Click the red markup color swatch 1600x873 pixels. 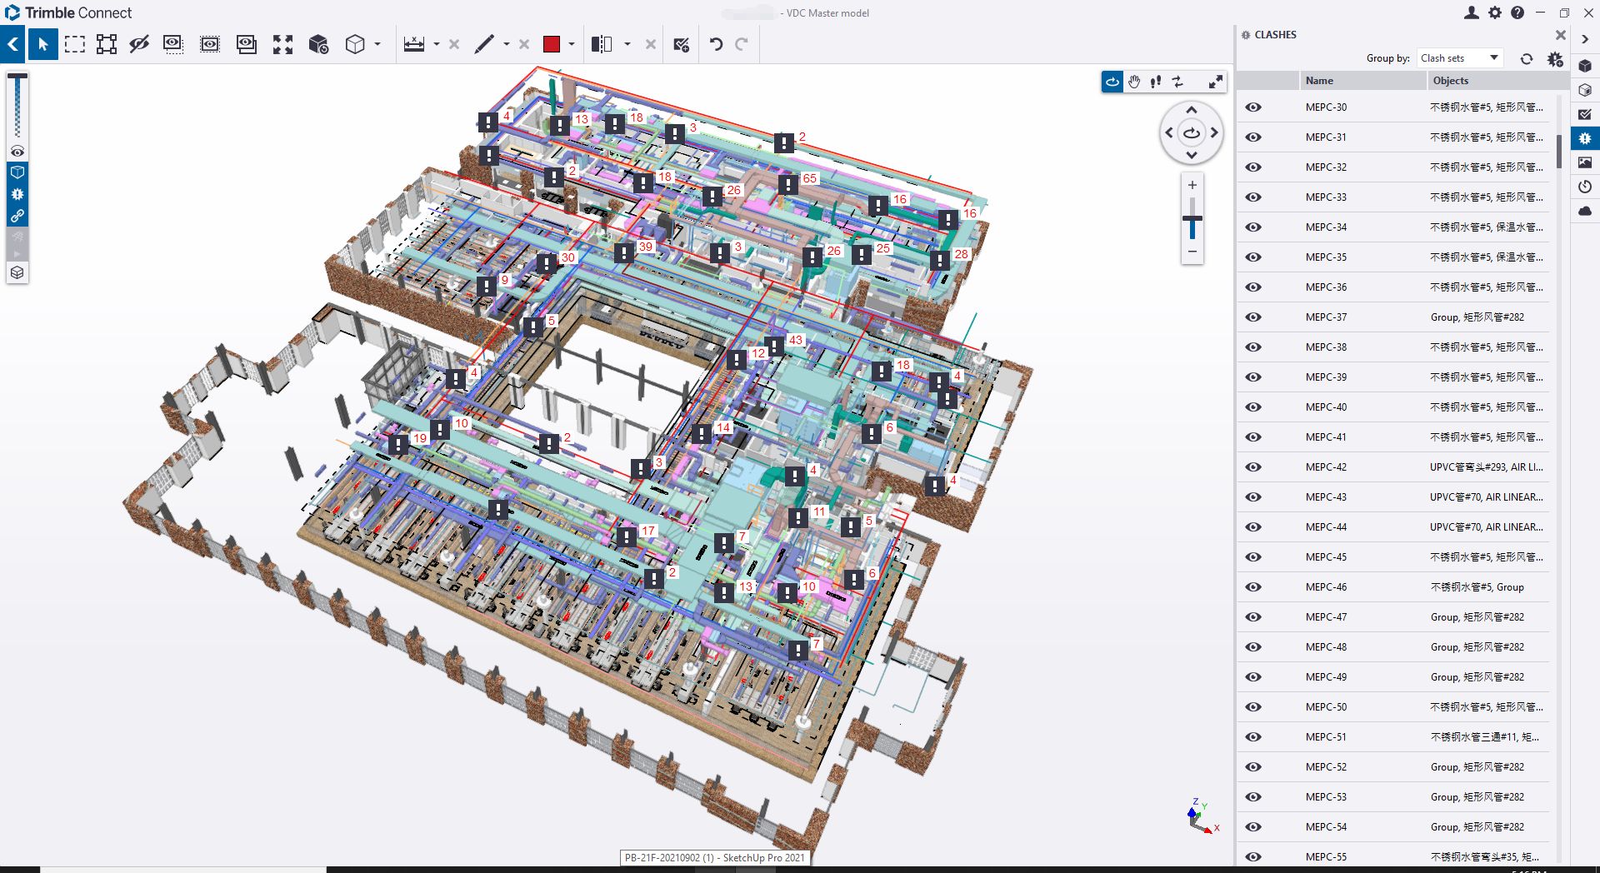pyautogui.click(x=552, y=44)
